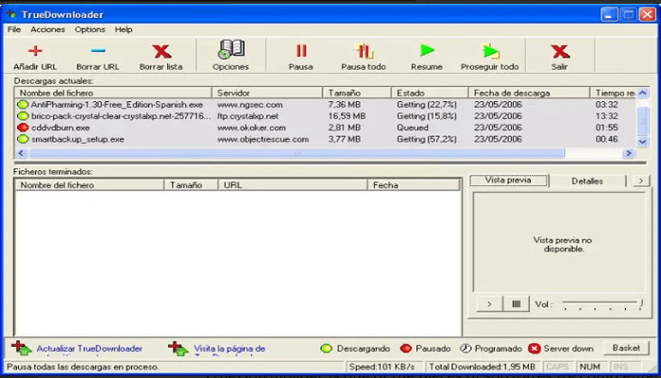The height and width of the screenshot is (378, 661).
Task: Click the Pausa toolbar icon
Action: pos(301,51)
